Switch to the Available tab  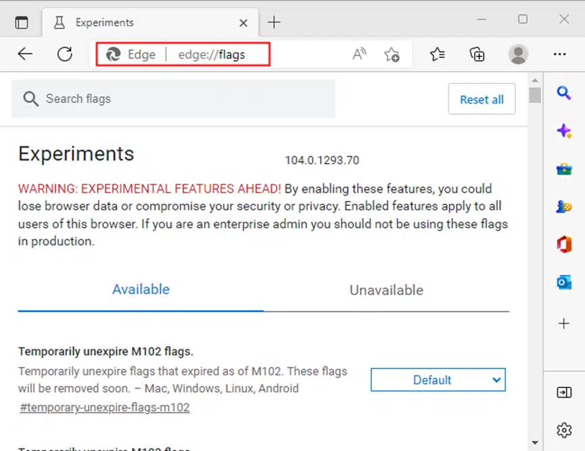(141, 290)
